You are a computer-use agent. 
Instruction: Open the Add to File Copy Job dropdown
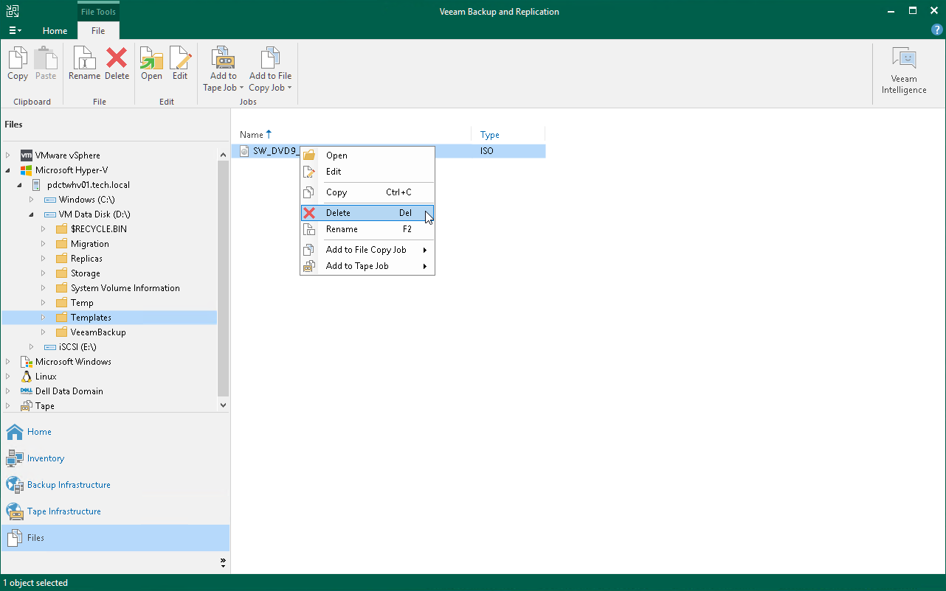point(270,69)
